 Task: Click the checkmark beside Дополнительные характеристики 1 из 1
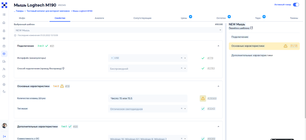tap(70, 127)
